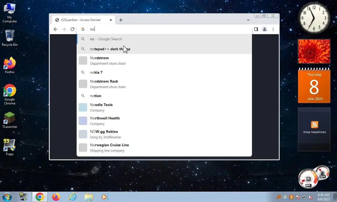Open the network tray icon
This screenshot has width=337, height=202.
304,197
